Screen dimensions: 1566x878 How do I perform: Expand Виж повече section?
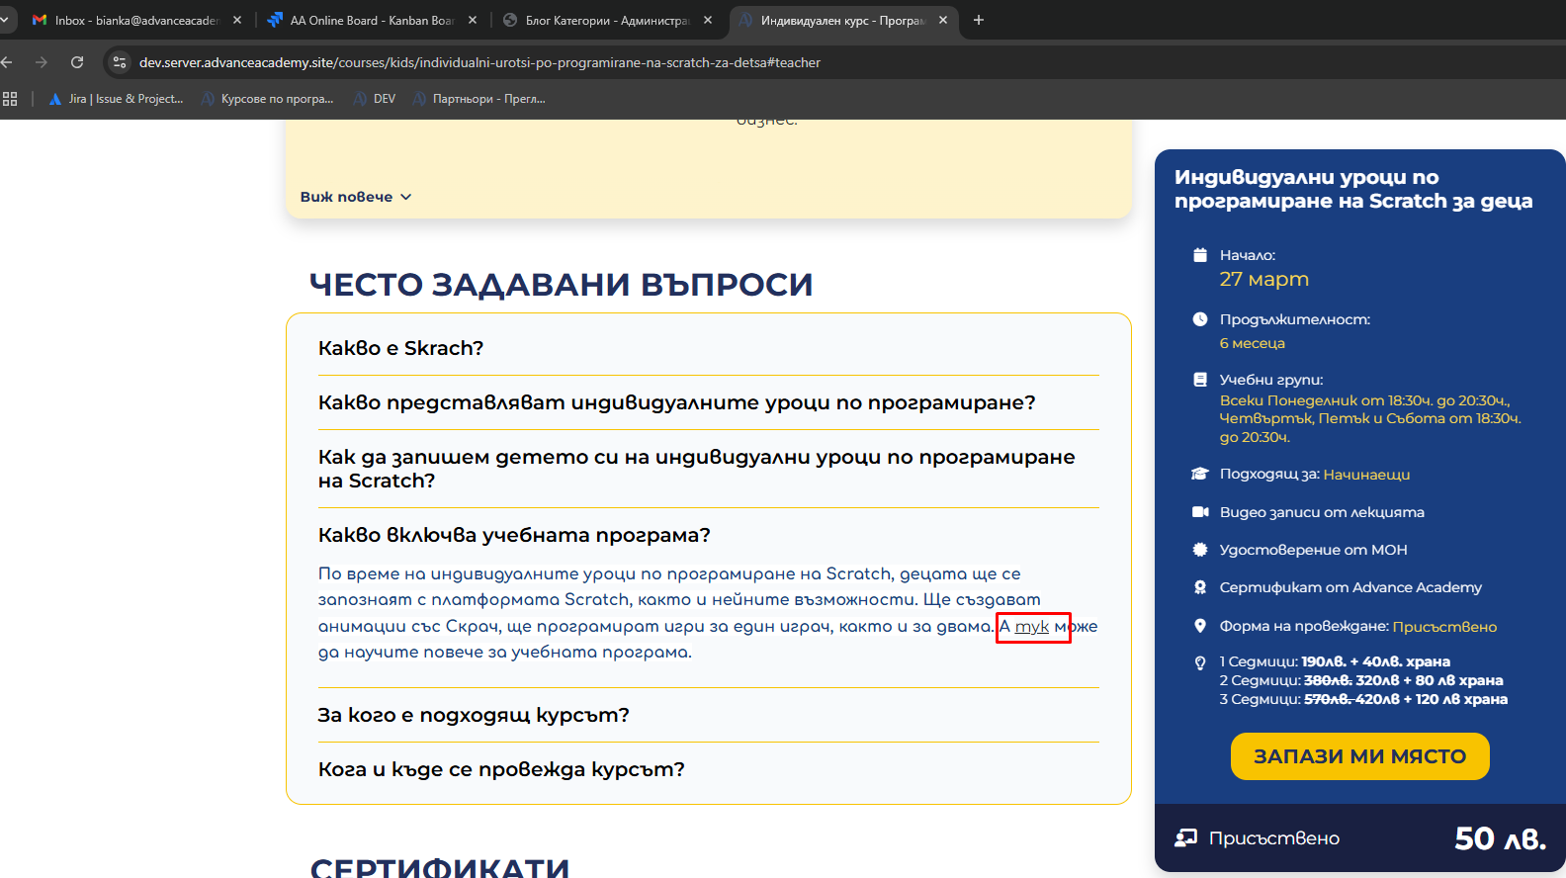[x=356, y=197]
